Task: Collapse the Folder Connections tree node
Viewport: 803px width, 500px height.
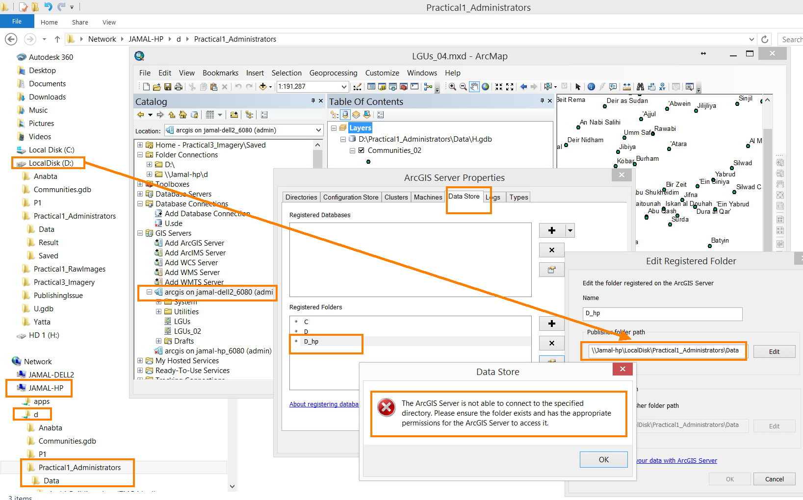Action: tap(140, 155)
